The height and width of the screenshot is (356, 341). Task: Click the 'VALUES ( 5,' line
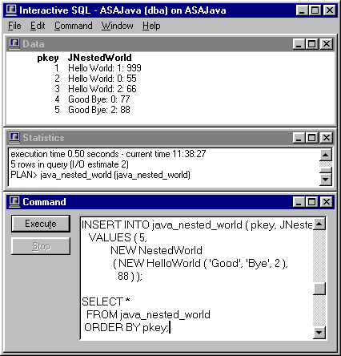(x=118, y=237)
